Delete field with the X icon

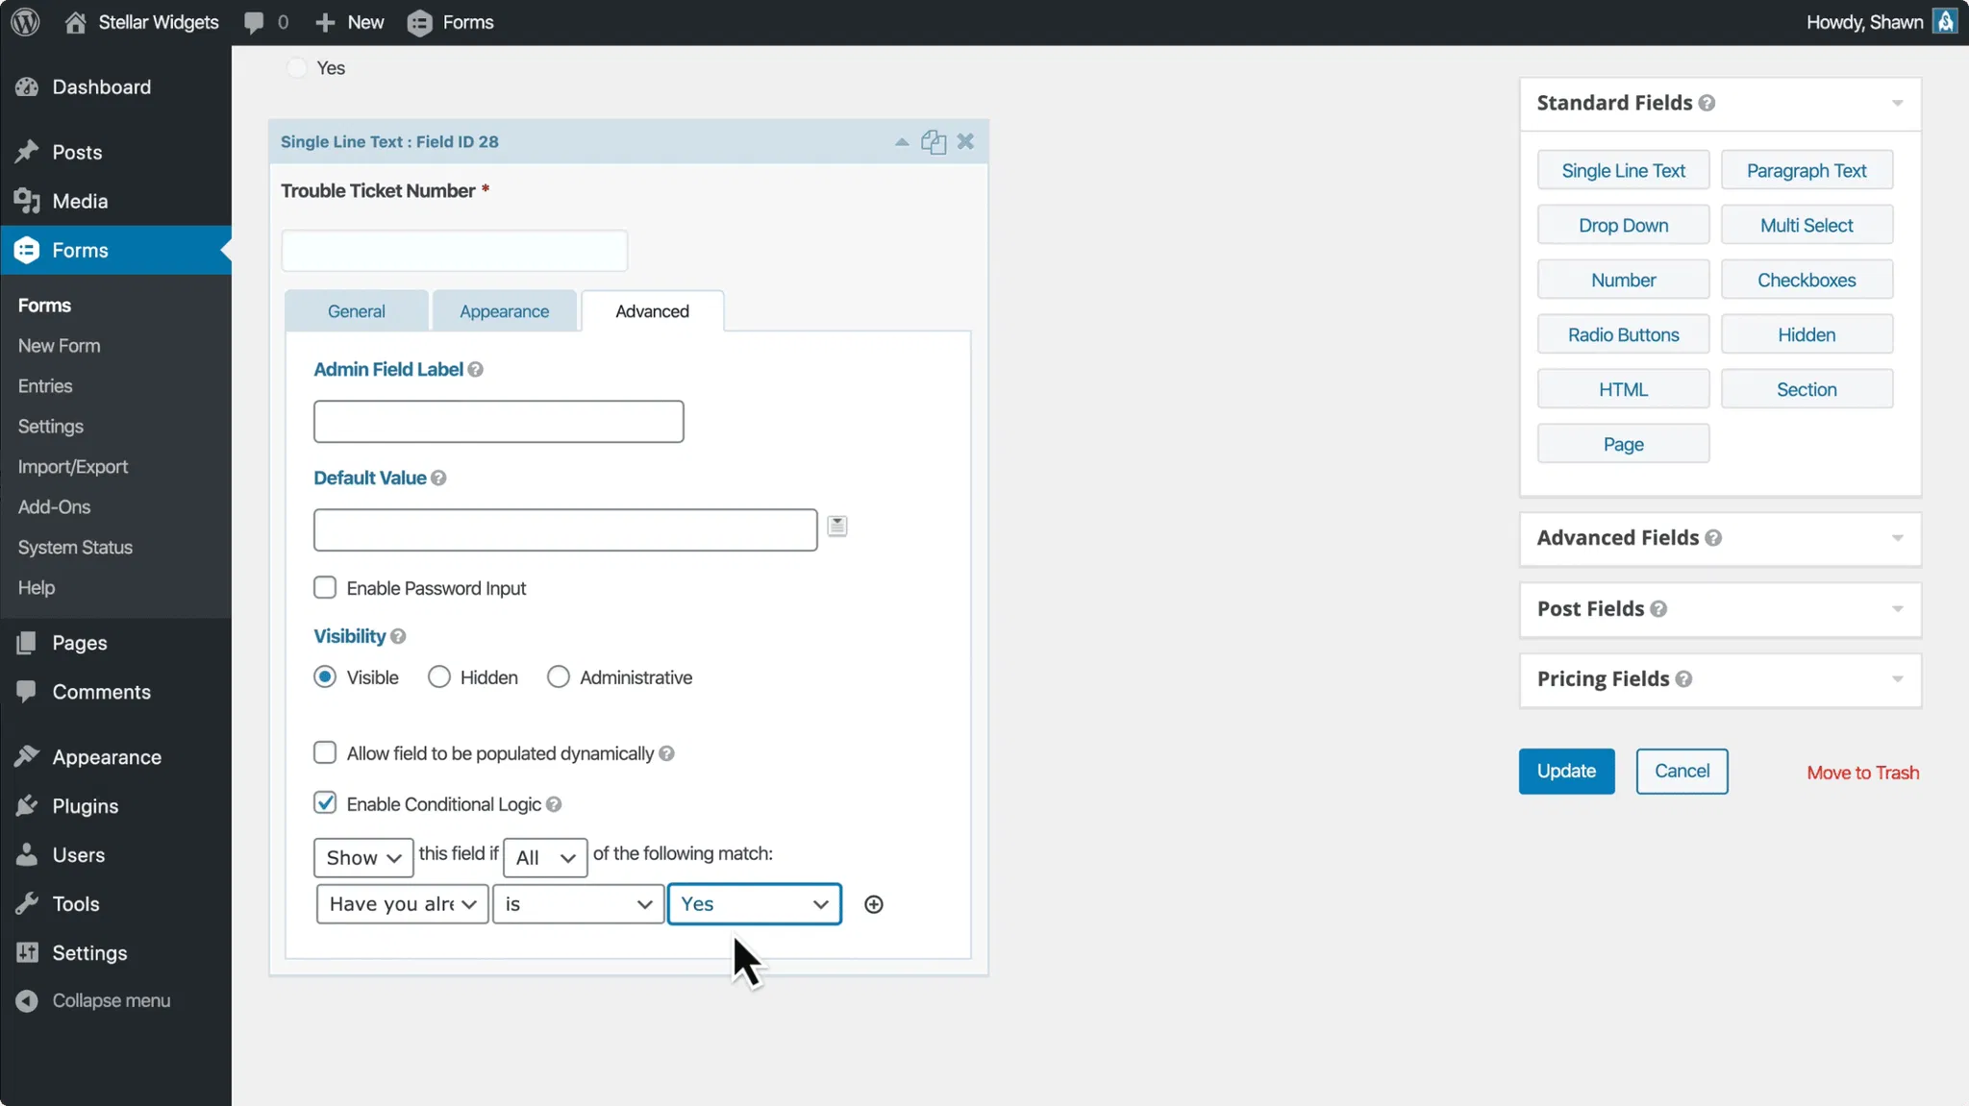click(x=965, y=141)
